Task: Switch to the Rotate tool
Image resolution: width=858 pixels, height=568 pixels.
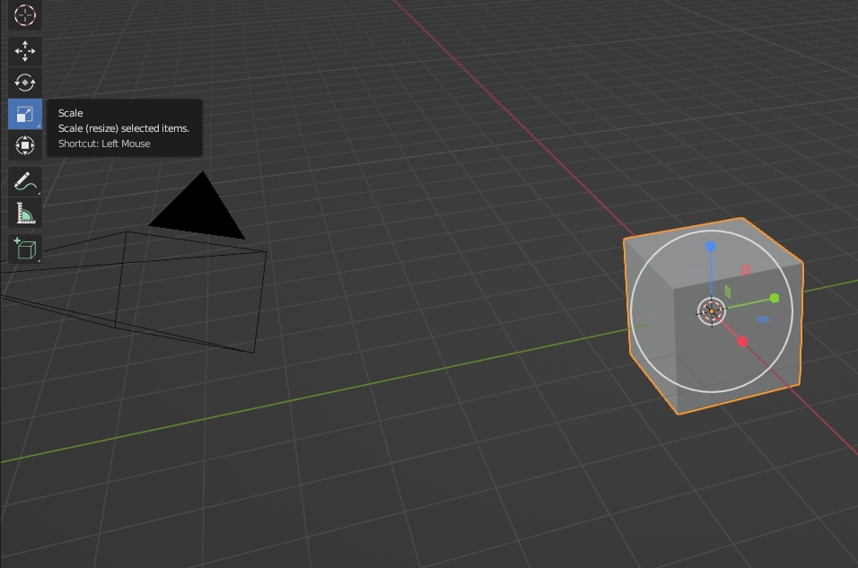Action: click(x=25, y=83)
